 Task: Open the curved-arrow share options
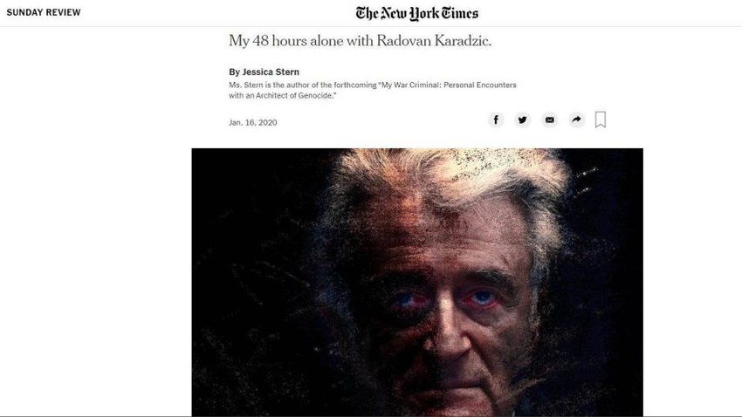tap(576, 120)
